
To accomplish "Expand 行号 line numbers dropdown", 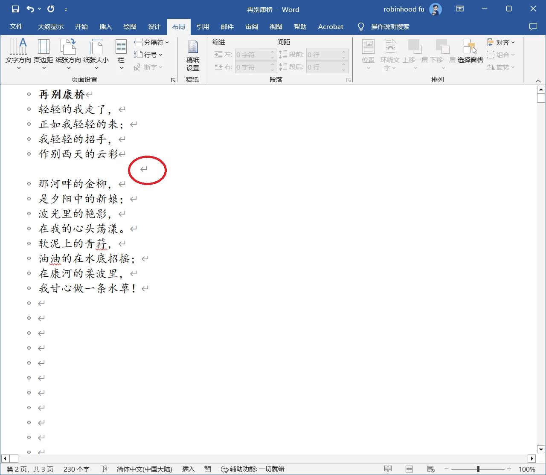I will point(148,55).
